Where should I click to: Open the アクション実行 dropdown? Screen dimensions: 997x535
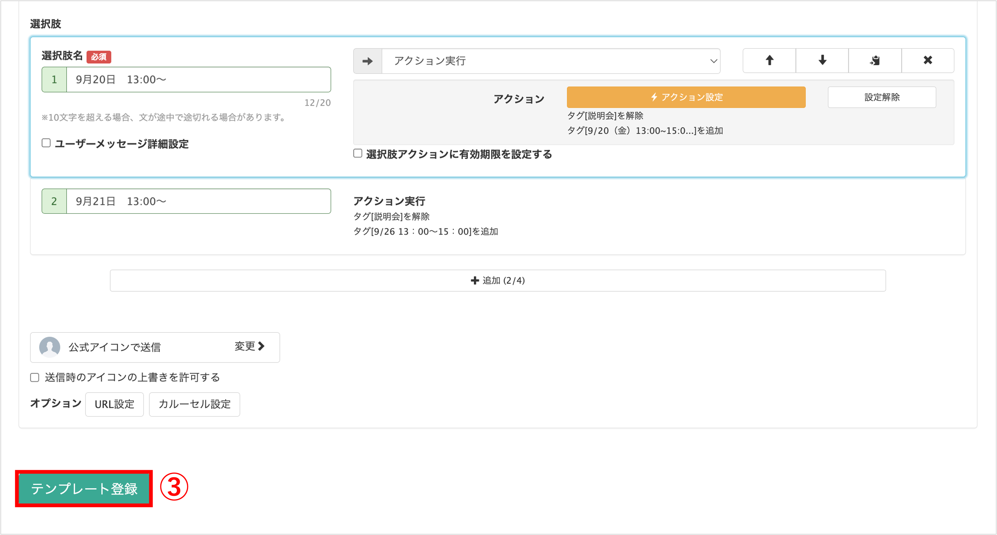click(x=551, y=61)
